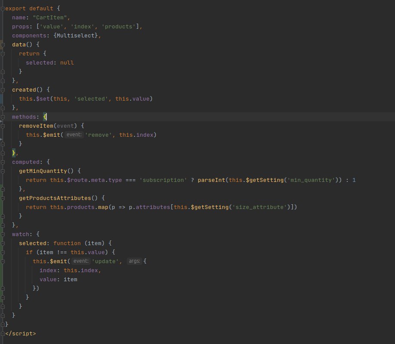Click the 'event:' inlay hint before 'remove'

(74, 135)
